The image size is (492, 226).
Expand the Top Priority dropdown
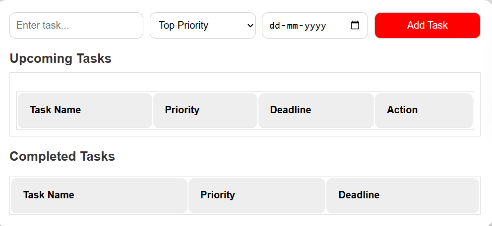click(x=203, y=25)
